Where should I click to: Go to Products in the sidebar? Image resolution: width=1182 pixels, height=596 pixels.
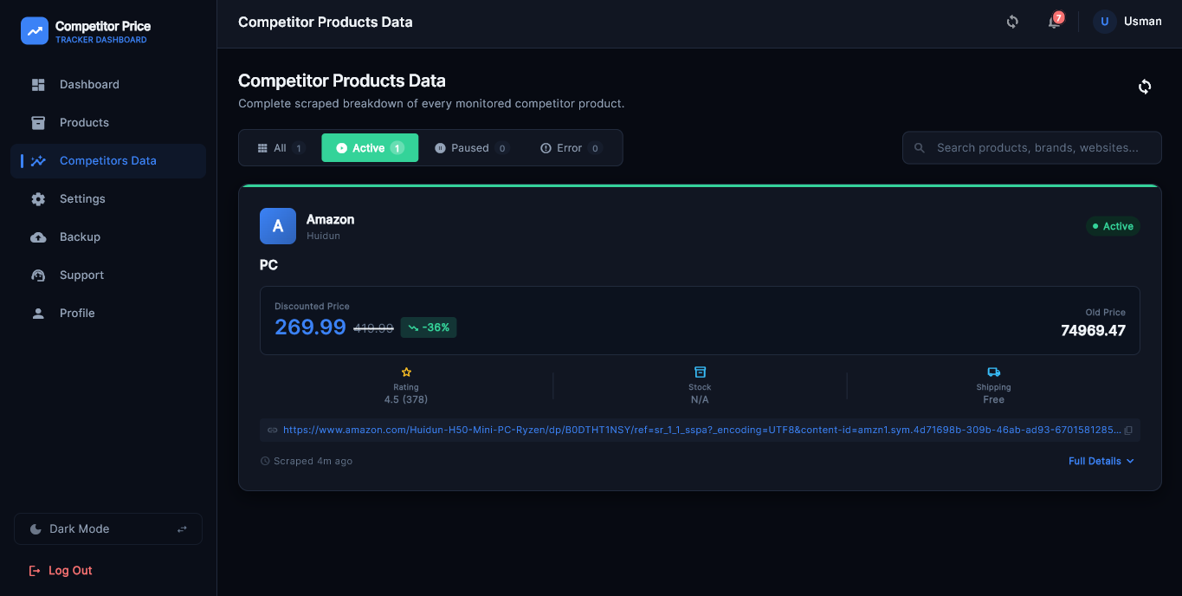pyautogui.click(x=108, y=122)
